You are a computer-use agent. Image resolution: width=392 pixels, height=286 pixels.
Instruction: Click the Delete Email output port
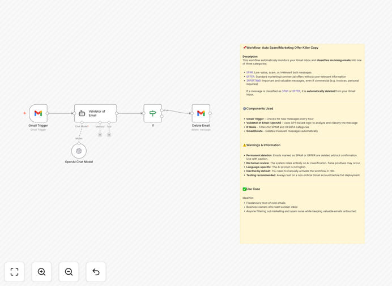[210, 113]
